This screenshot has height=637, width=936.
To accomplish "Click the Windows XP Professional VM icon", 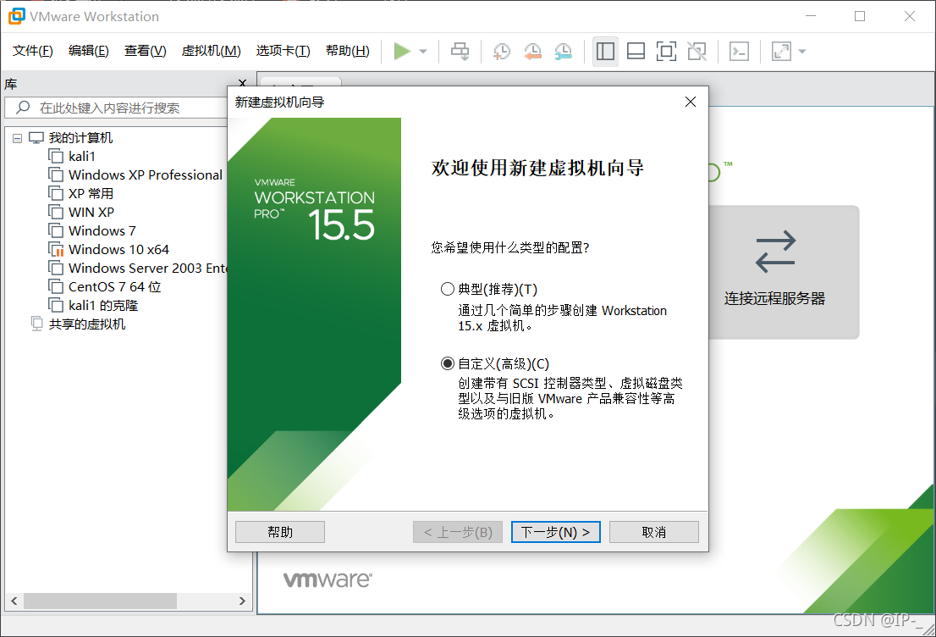I will pos(56,175).
